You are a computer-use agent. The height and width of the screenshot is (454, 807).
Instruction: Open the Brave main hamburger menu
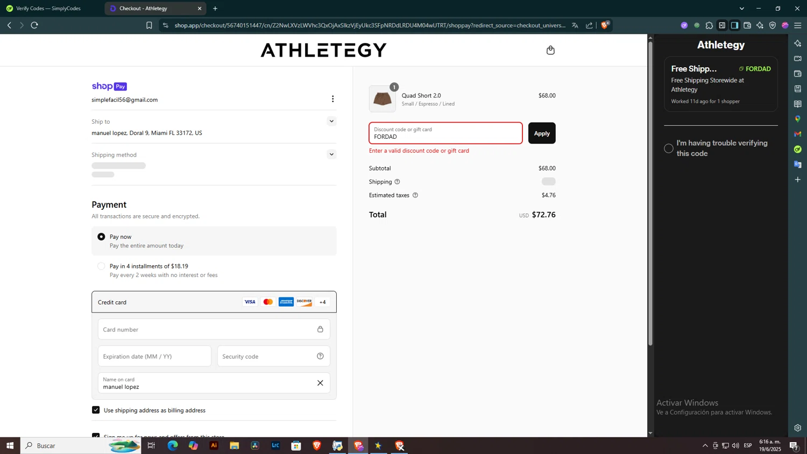tap(798, 25)
